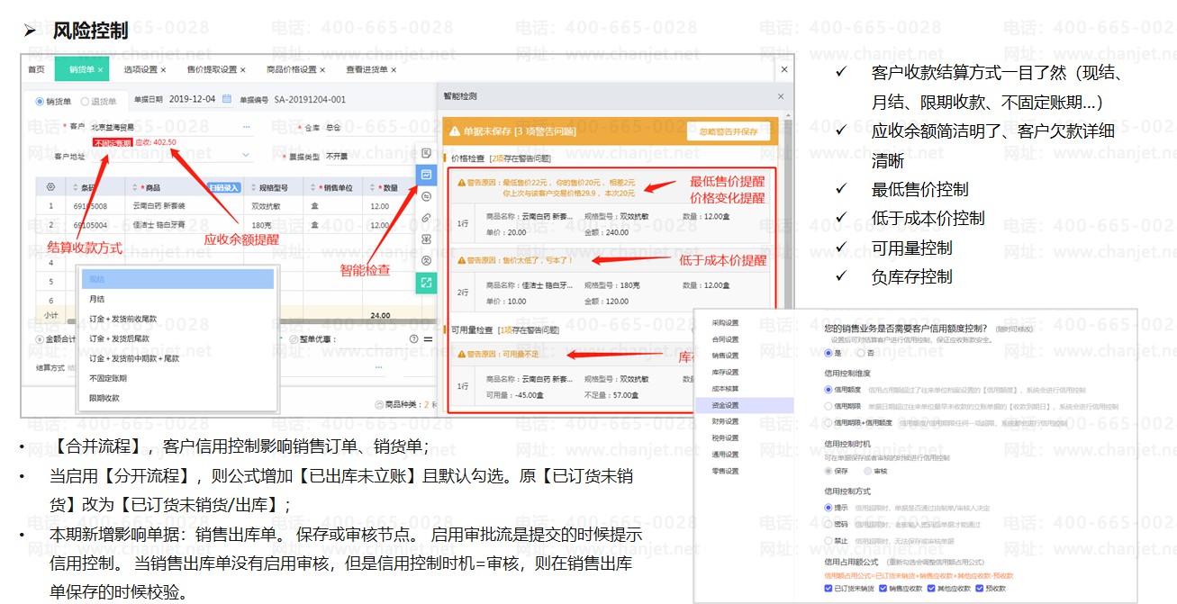Switch to the 选项设置 tab

[x=140, y=69]
